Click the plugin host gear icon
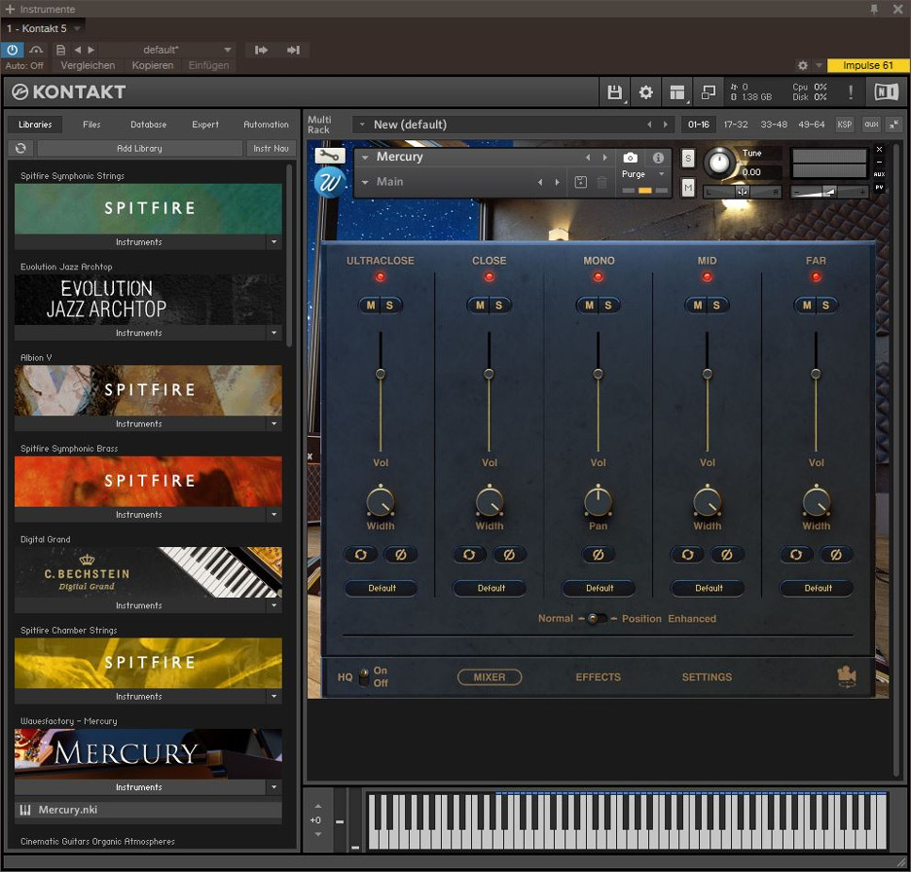Viewport: 911px width, 872px height. tap(802, 65)
